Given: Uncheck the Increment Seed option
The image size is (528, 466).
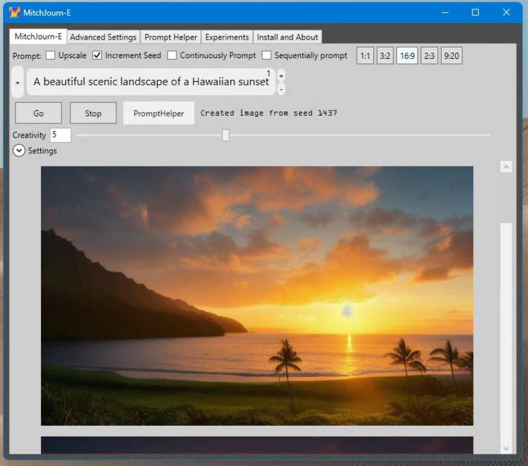Looking at the screenshot, I should [x=97, y=56].
